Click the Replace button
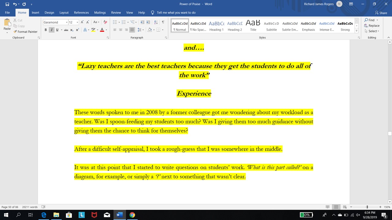This screenshot has height=220, width=392. [372, 26]
